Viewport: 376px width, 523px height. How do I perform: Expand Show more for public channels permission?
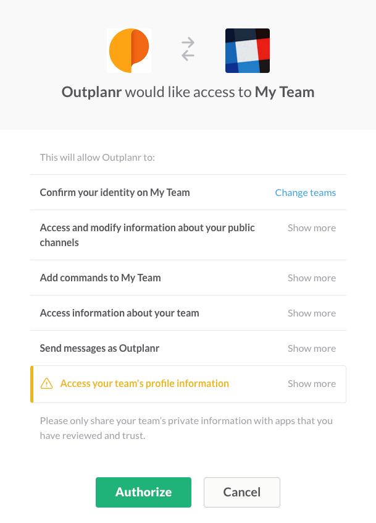pyautogui.click(x=312, y=228)
